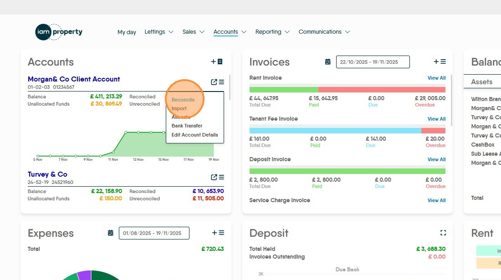
Task: Click Tenant Fee due £ 141.00
Action: pos(376,139)
